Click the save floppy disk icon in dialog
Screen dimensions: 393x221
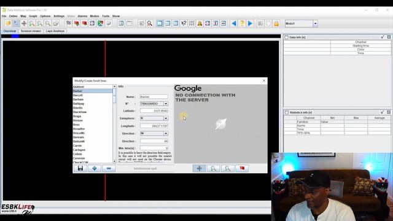(80, 168)
